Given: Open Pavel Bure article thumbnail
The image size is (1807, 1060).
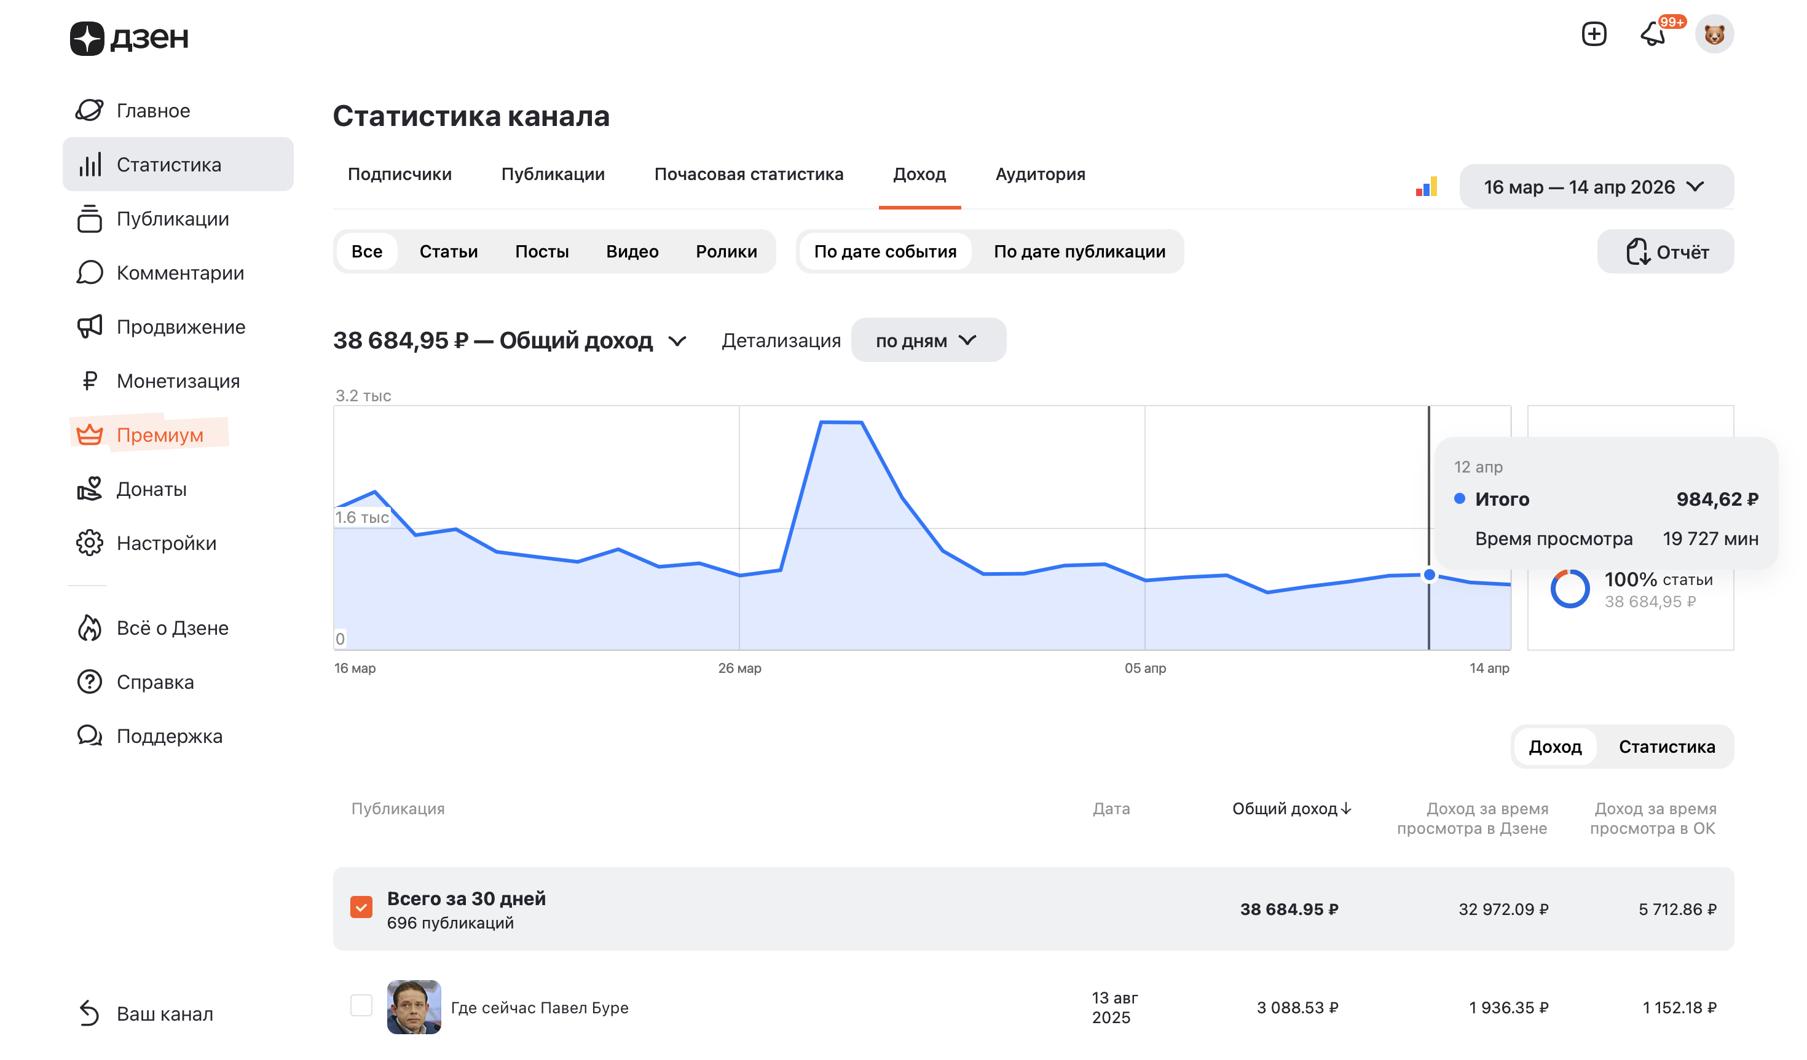Looking at the screenshot, I should pyautogui.click(x=414, y=1007).
